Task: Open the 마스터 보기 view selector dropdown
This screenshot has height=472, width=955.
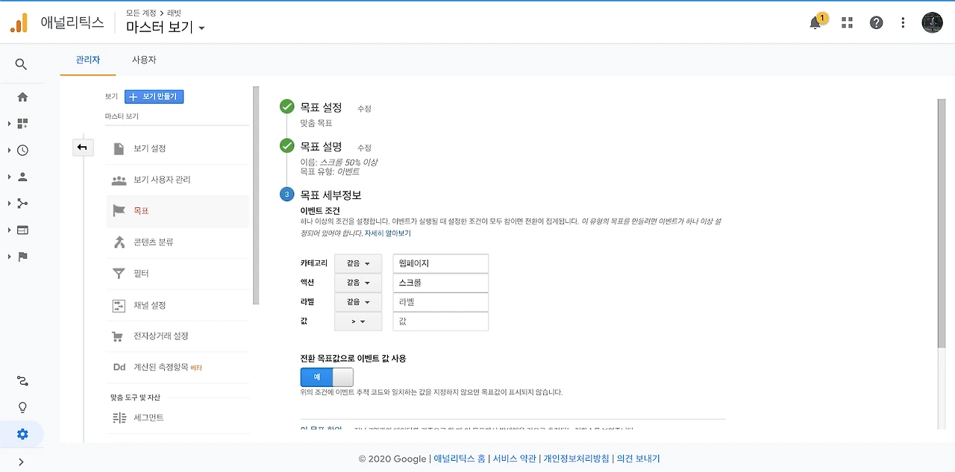Action: [x=166, y=28]
